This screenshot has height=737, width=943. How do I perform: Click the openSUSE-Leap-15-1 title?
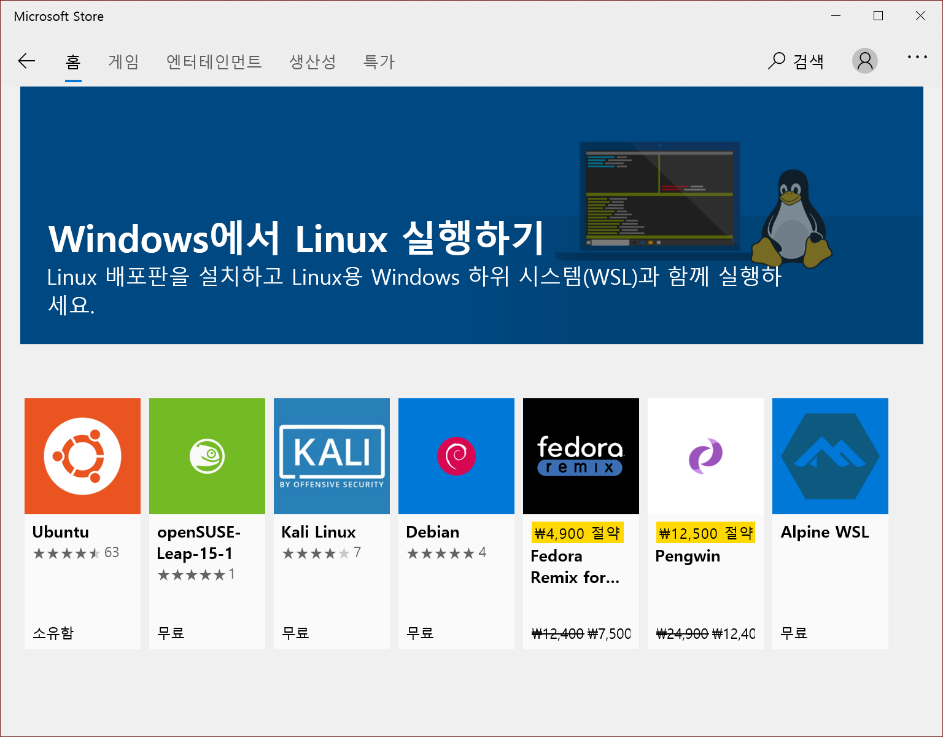[x=198, y=542]
